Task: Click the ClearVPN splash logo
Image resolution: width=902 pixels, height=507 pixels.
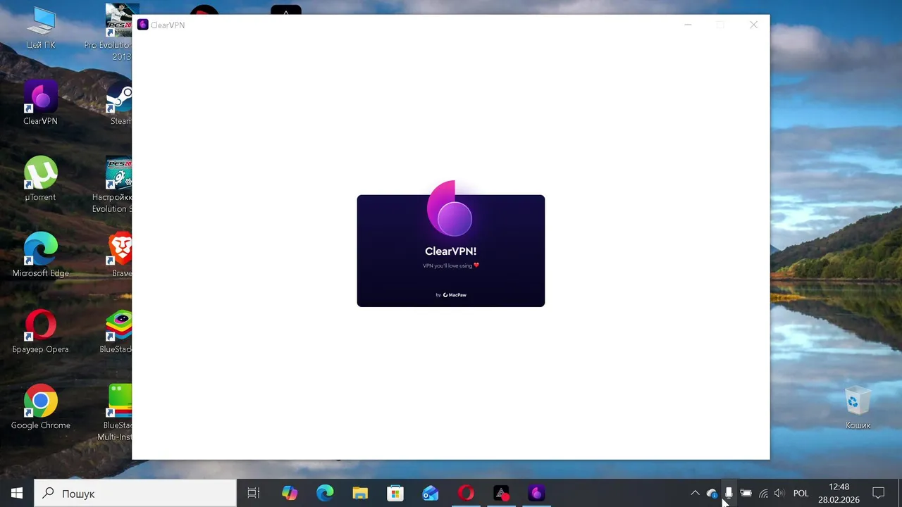Action: coord(451,208)
